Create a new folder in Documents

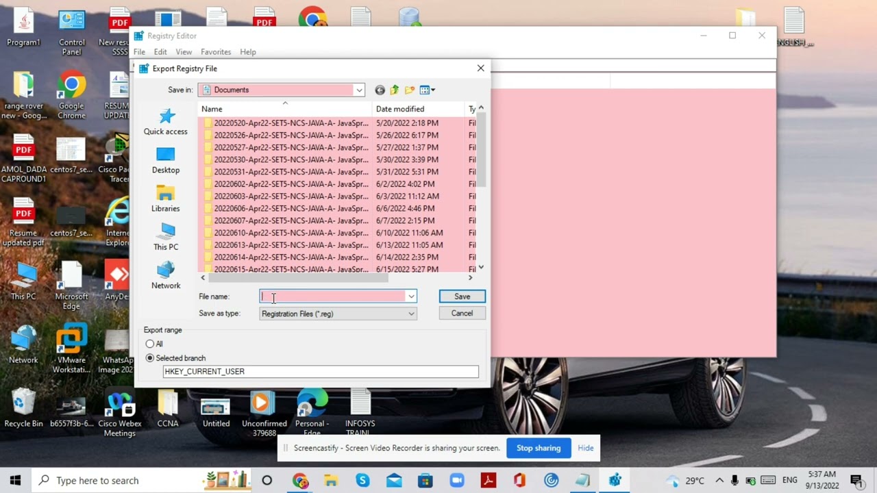pyautogui.click(x=410, y=90)
